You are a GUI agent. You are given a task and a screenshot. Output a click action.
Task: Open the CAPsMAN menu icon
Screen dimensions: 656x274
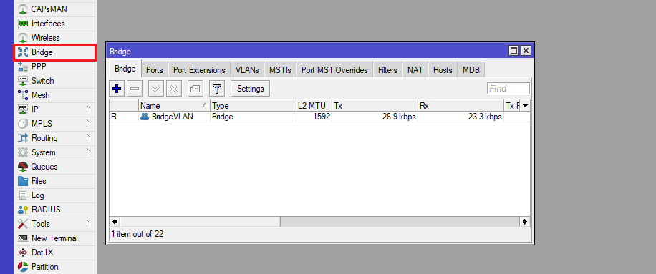[x=23, y=9]
